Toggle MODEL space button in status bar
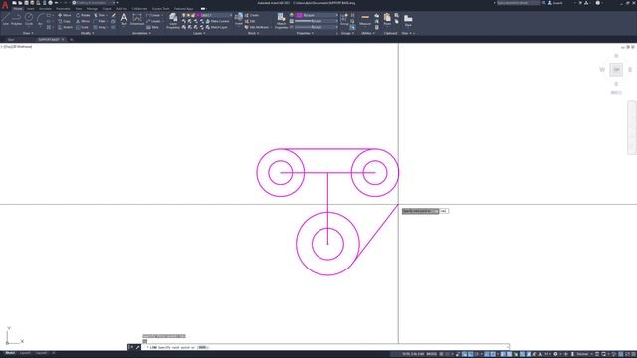This screenshot has width=637, height=358. (431, 354)
